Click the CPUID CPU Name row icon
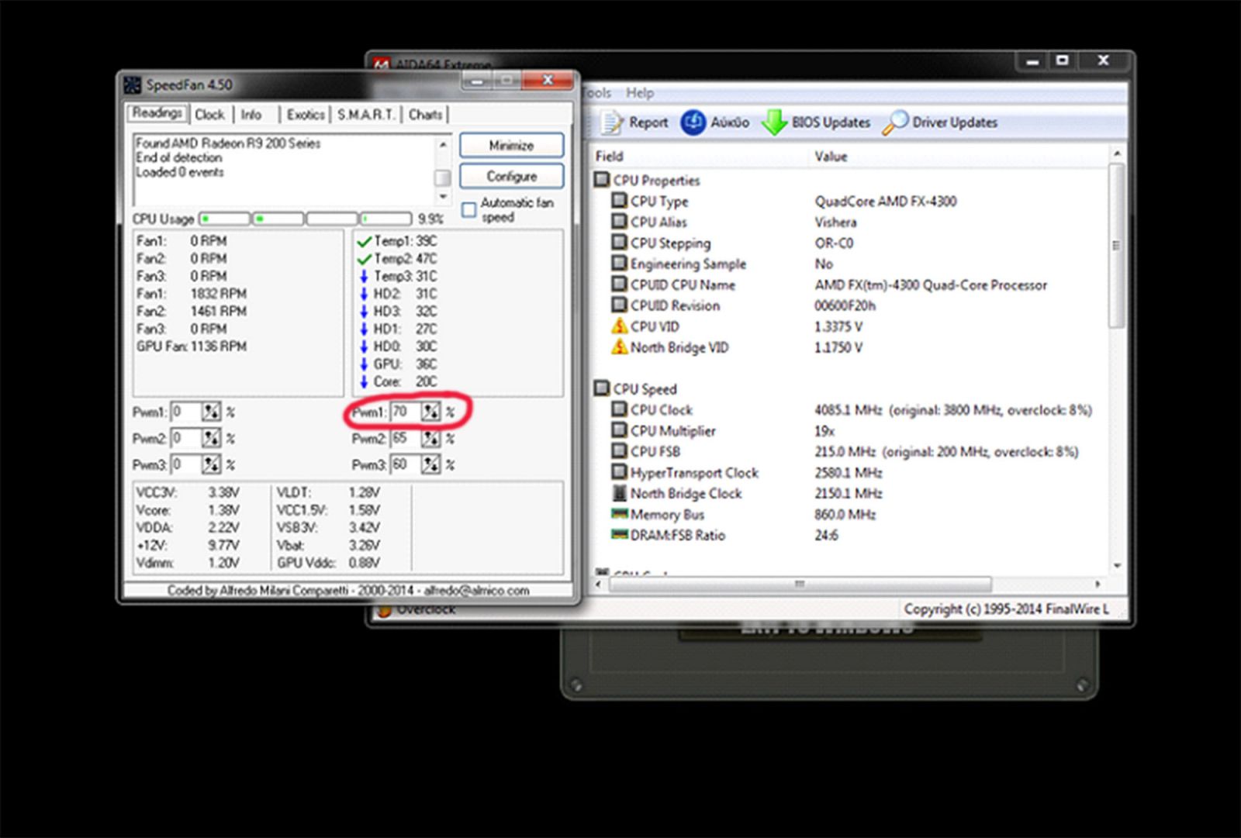1241x838 pixels. pos(619,285)
